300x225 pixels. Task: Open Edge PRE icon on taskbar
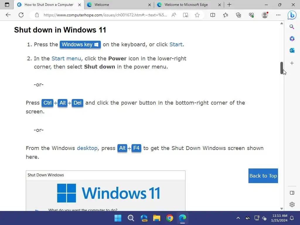coord(144,218)
